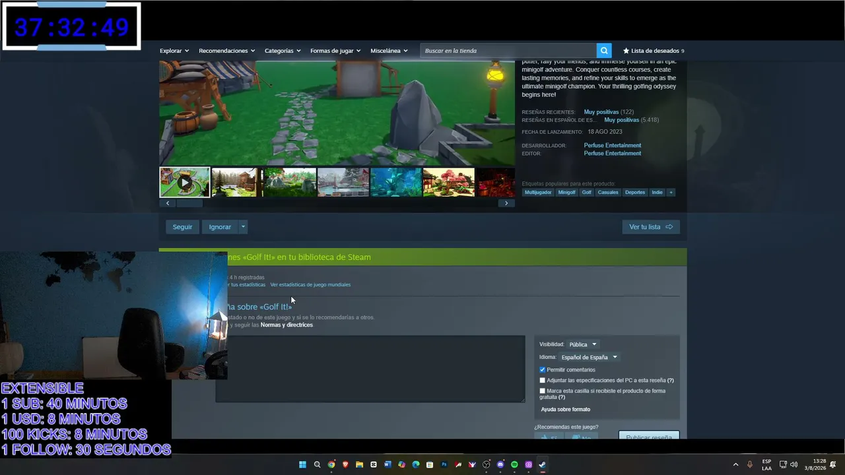This screenshot has width=845, height=475.
Task: Click the Ignorar button
Action: click(x=220, y=227)
